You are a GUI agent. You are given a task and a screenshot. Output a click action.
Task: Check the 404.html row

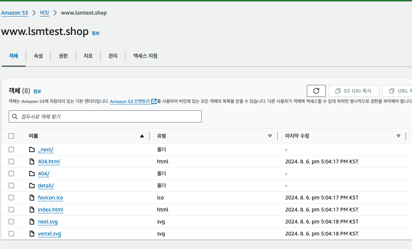[11, 161]
